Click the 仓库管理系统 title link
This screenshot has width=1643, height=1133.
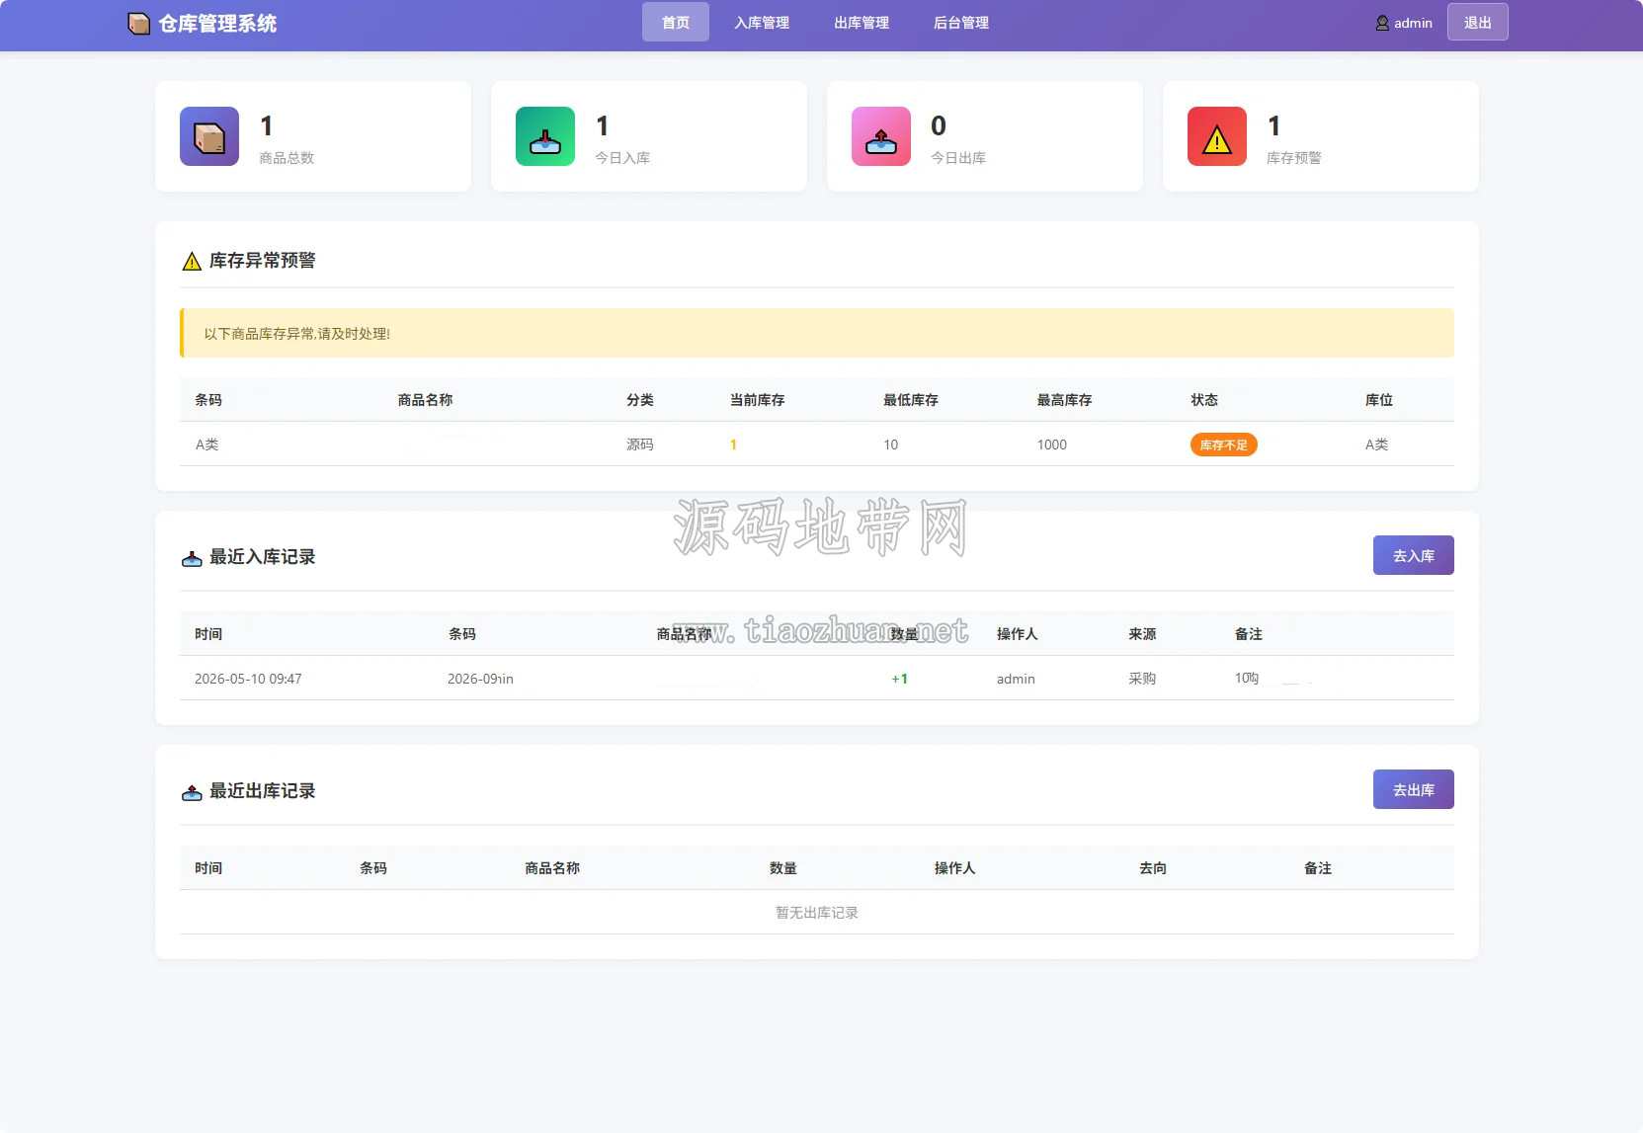click(217, 24)
